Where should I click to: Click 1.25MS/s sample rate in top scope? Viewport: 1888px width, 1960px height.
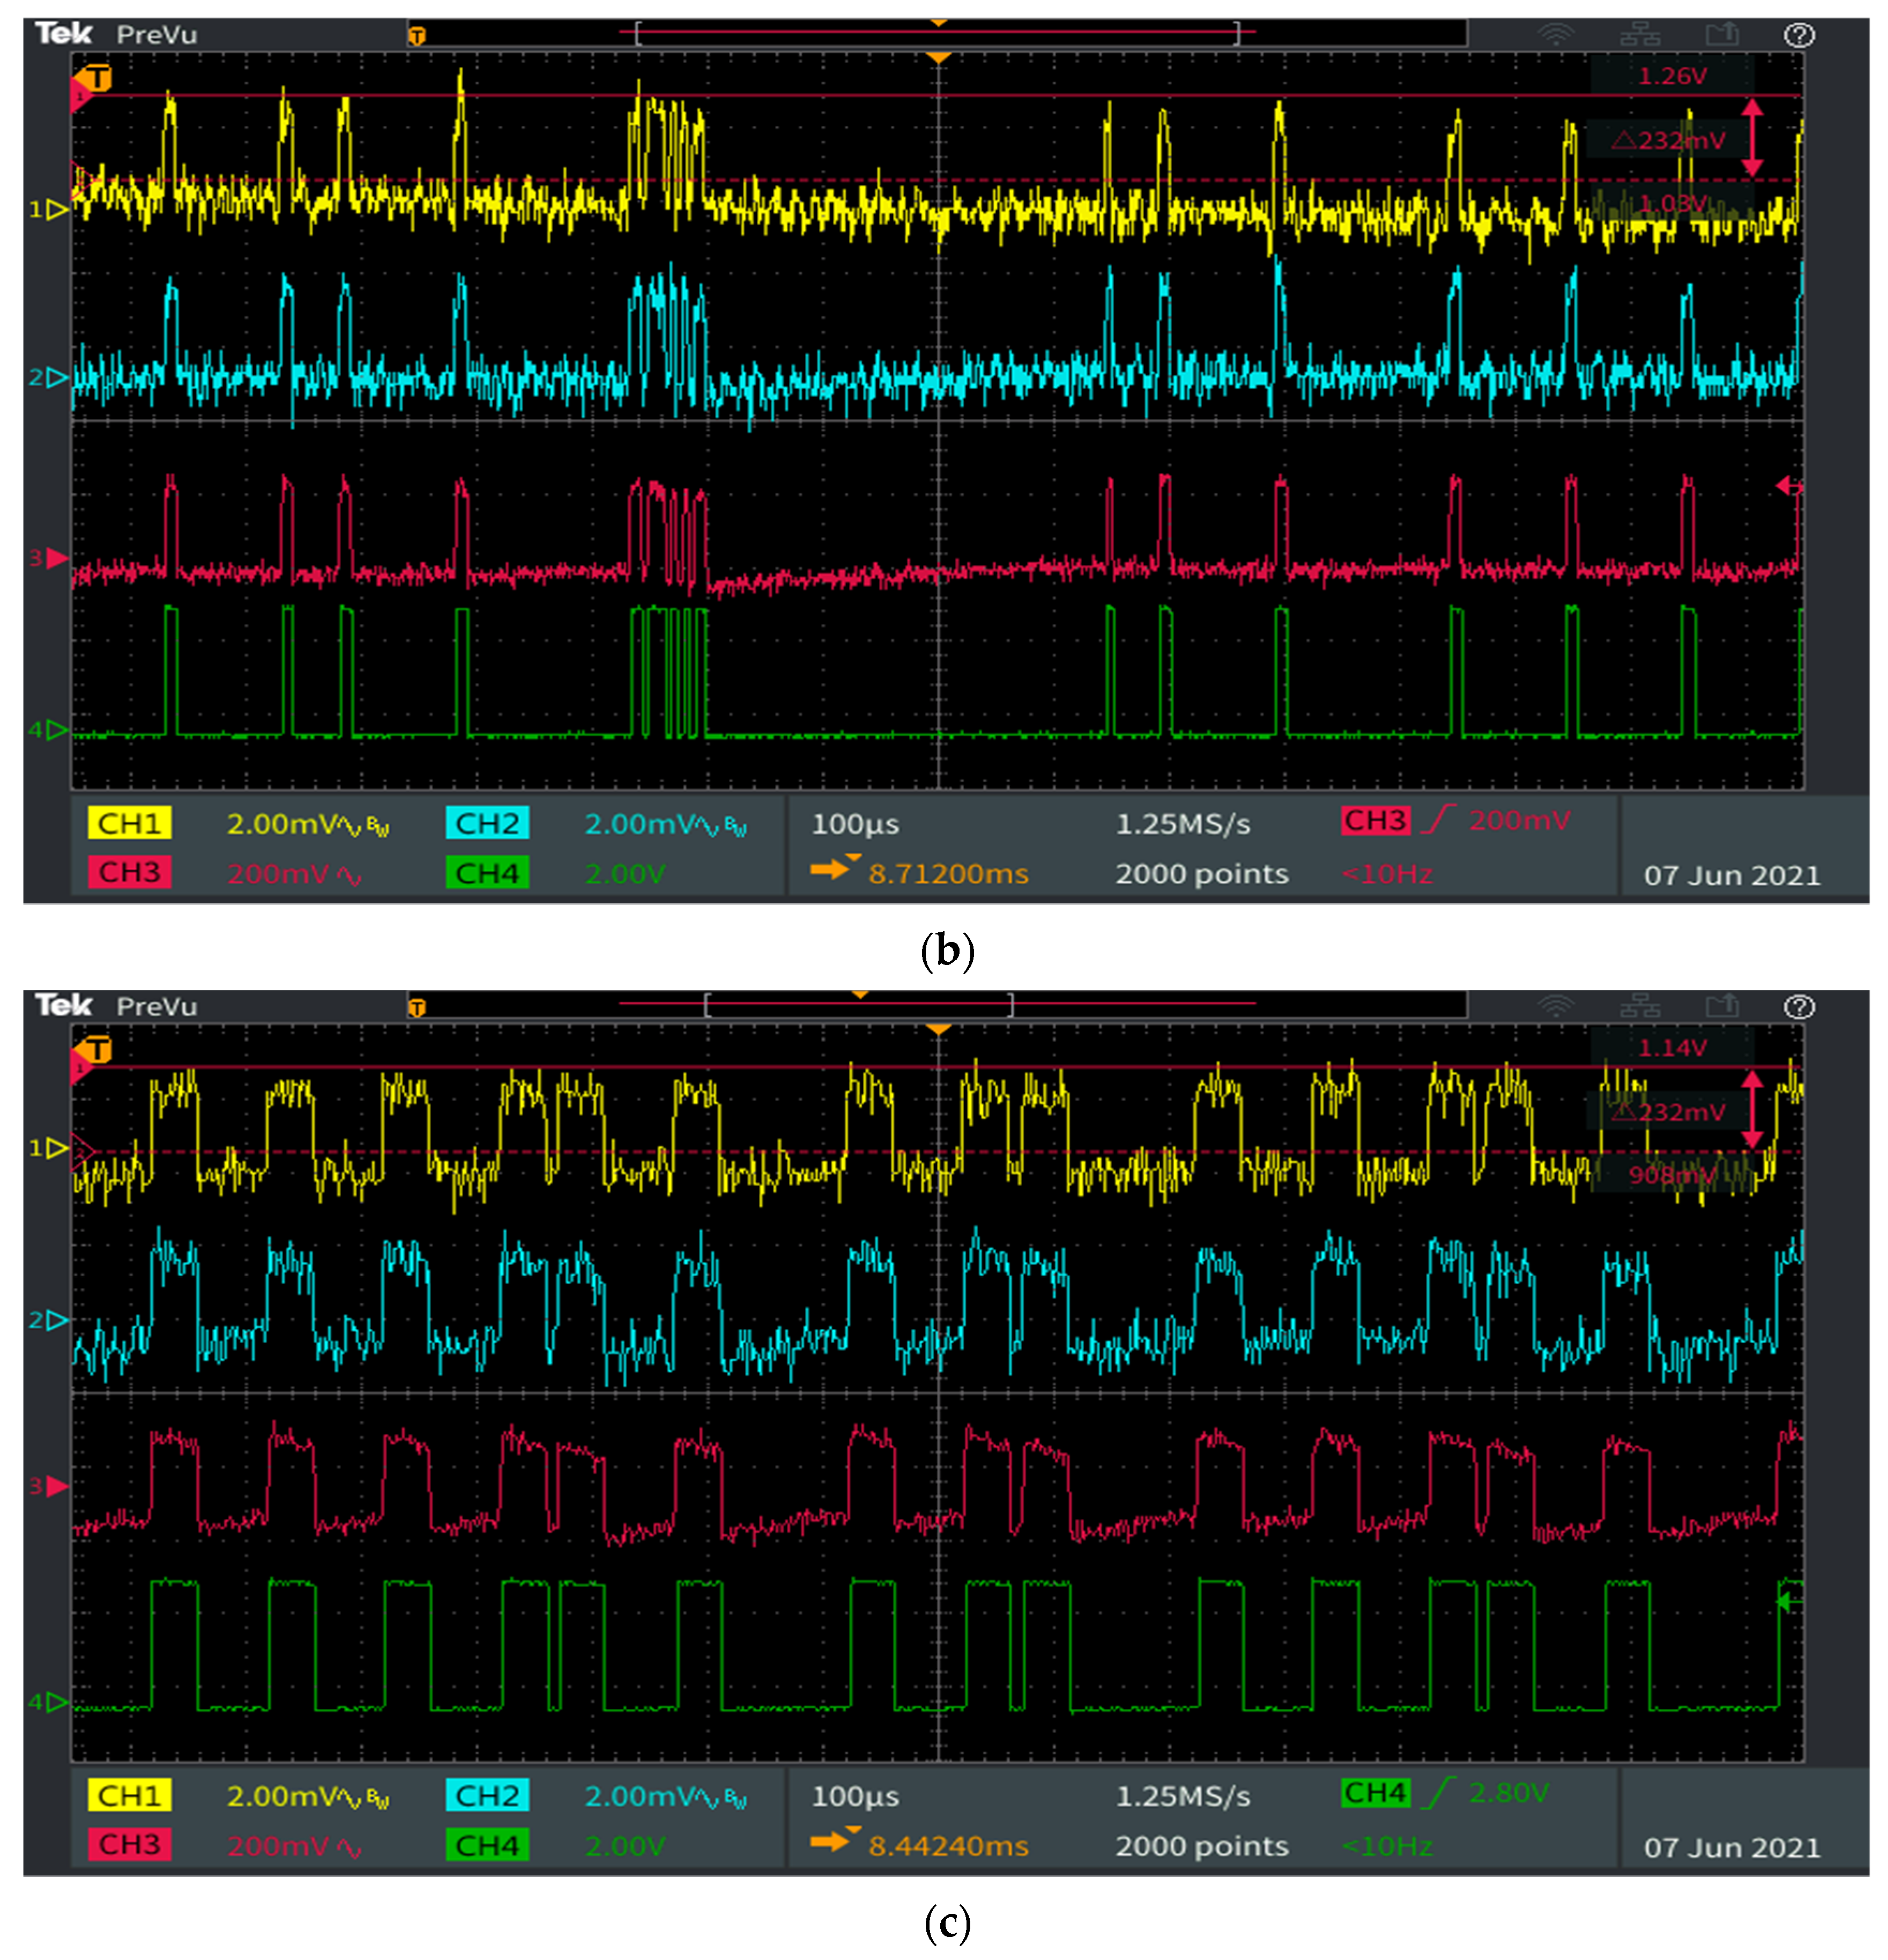click(1182, 824)
